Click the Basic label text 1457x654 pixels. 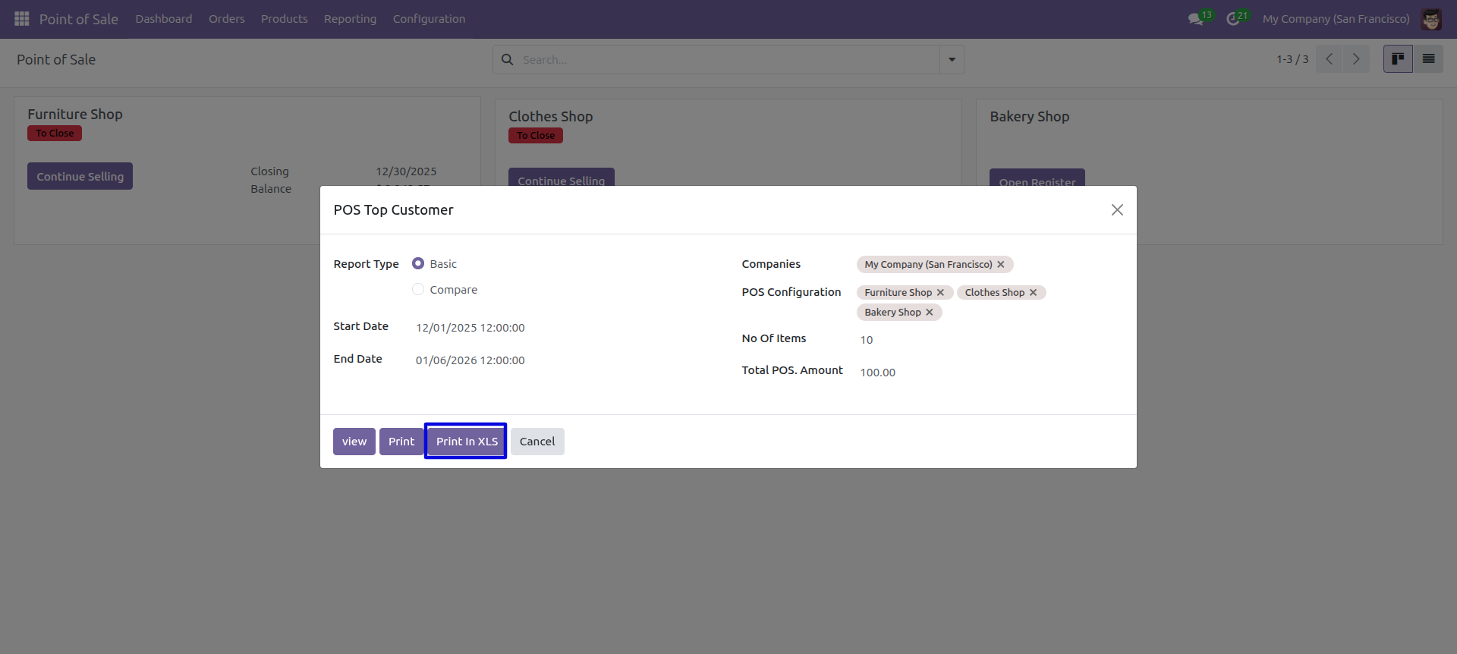coord(443,264)
